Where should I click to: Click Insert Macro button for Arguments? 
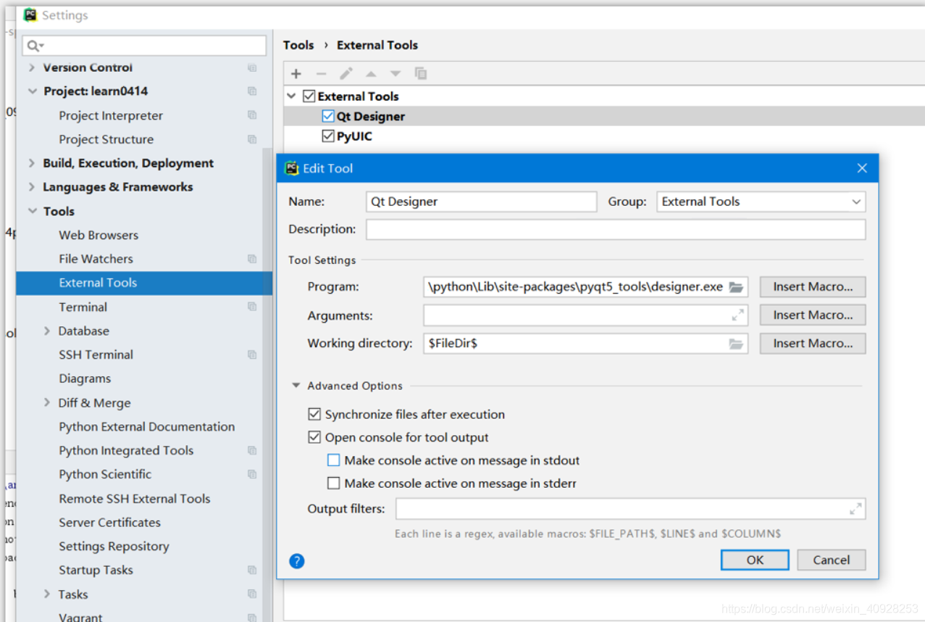click(813, 315)
